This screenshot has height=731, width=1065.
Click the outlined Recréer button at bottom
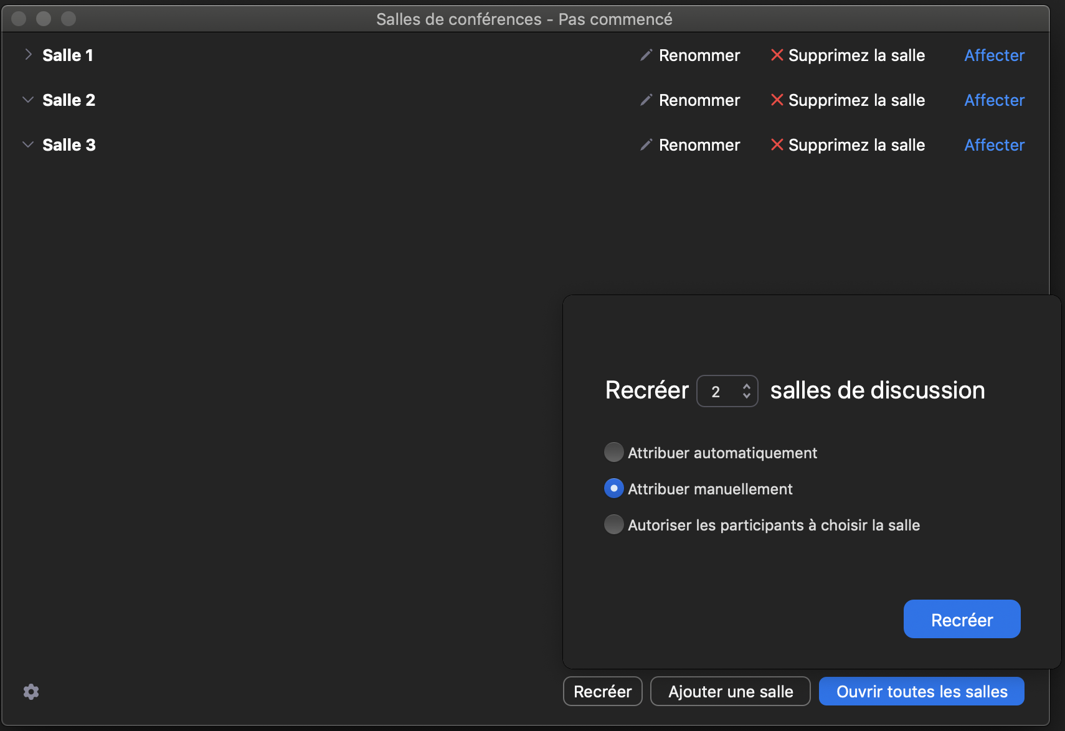pyautogui.click(x=602, y=692)
